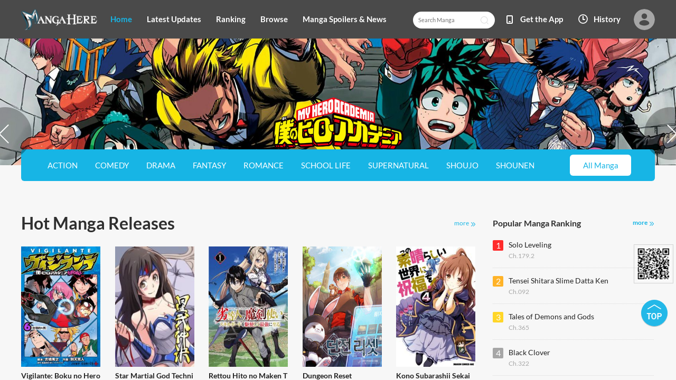Click Ch.092 chapter text
The image size is (676, 380).
pos(519,292)
